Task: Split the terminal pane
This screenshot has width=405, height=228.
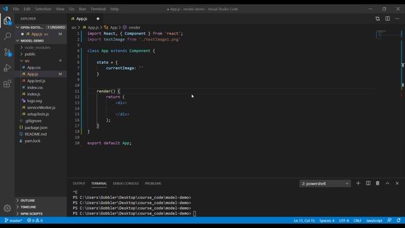Action: [368, 183]
